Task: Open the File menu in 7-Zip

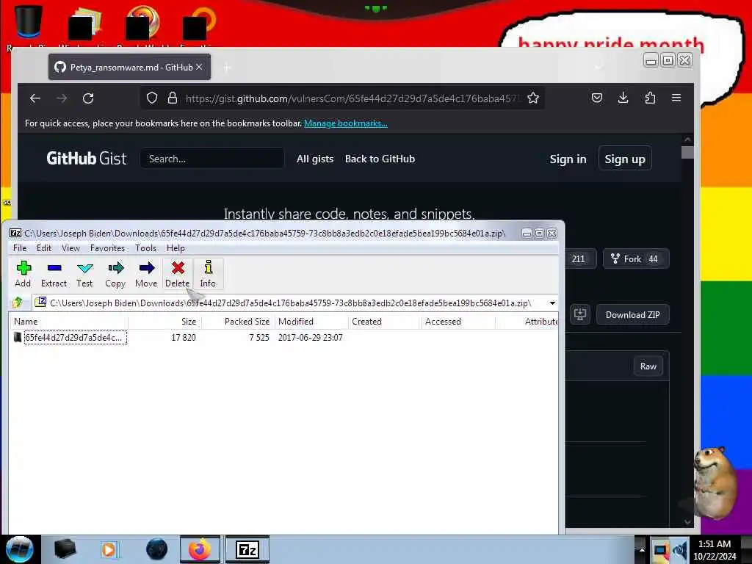Action: pyautogui.click(x=20, y=248)
